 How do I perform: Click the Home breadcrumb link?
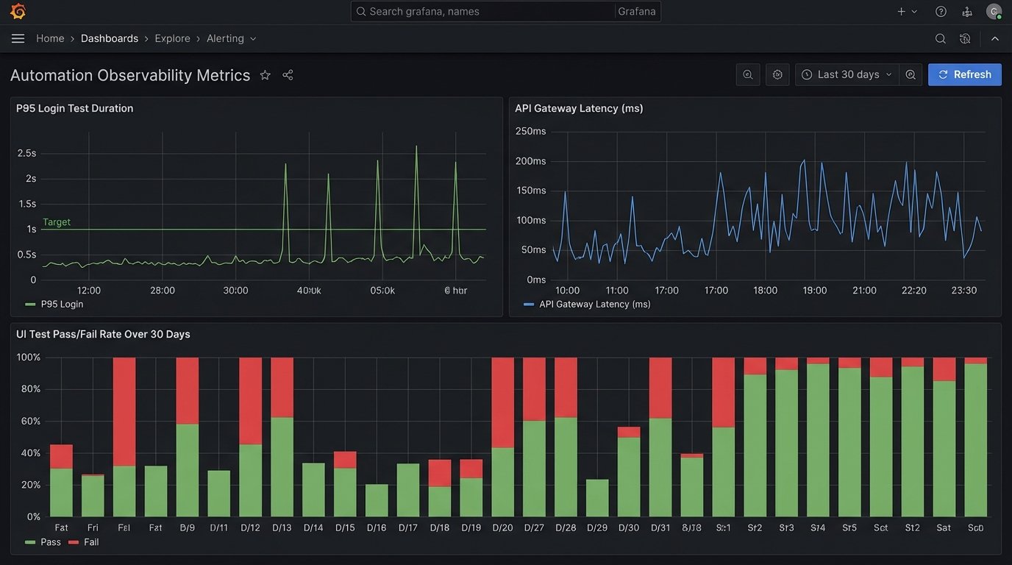(50, 38)
